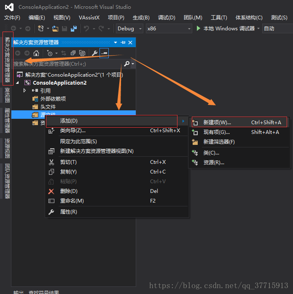Viewport: 293px width, 294px height.
Task: Open the 调试(D) menu
Action: click(x=167, y=18)
